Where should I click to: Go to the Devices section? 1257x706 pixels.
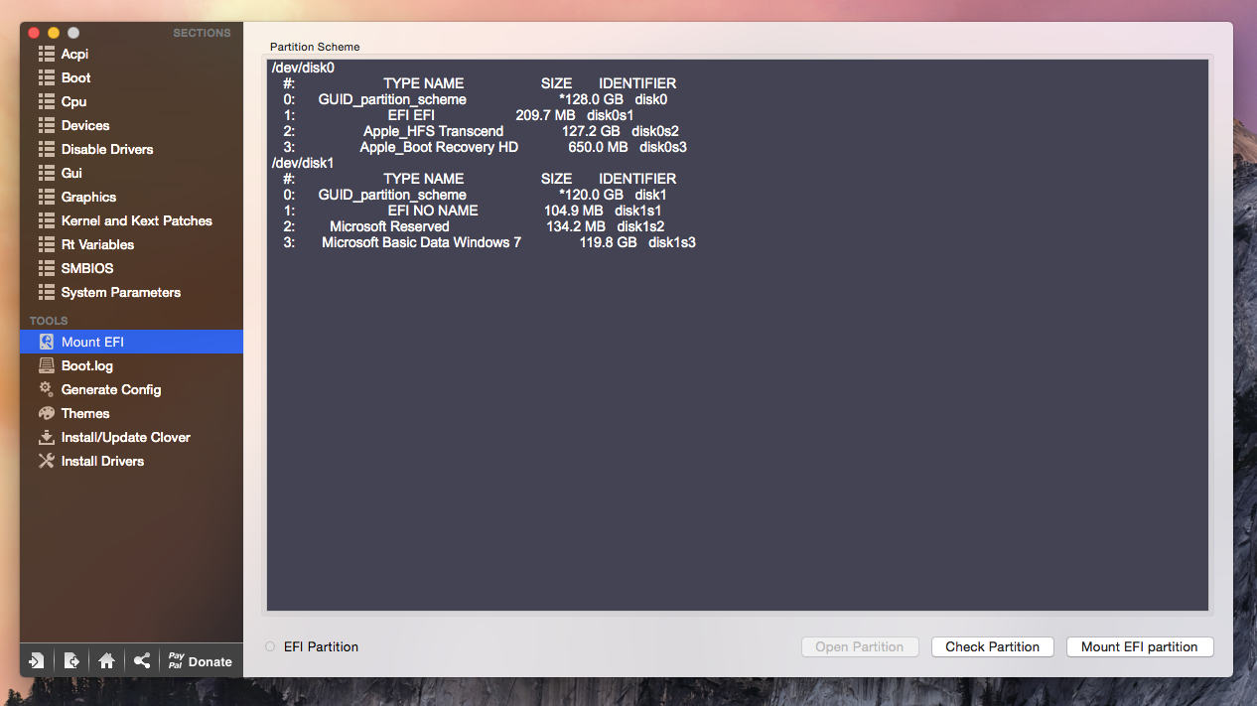tap(131, 125)
